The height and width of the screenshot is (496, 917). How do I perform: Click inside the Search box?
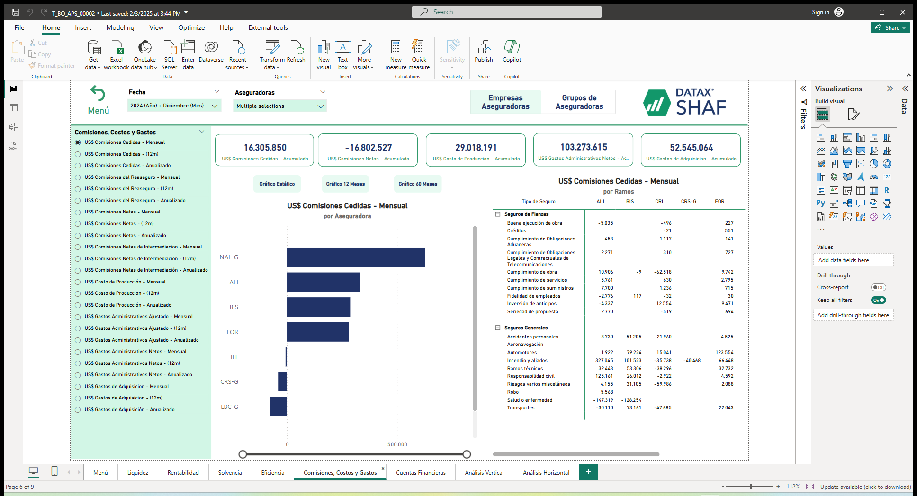click(507, 11)
